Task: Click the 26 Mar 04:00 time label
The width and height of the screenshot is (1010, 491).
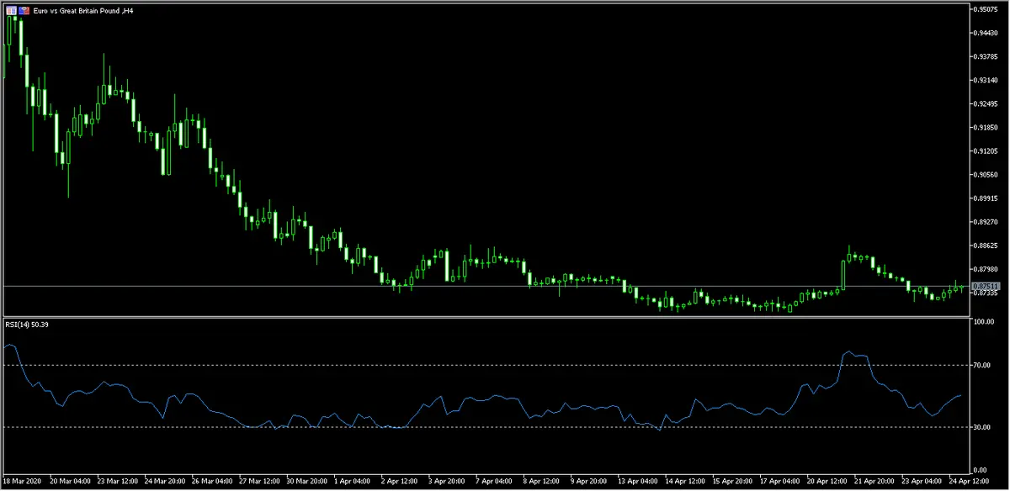Action: (210, 482)
